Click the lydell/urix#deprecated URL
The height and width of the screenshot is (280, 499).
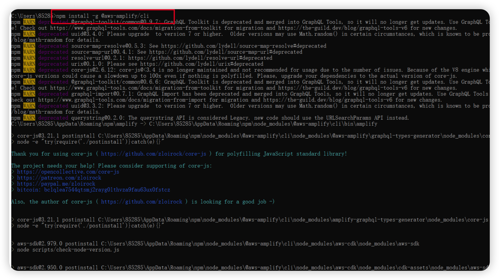[x=202, y=64]
